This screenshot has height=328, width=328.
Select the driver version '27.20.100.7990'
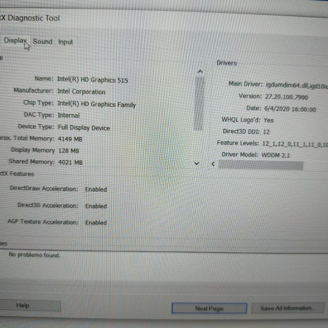click(x=286, y=97)
